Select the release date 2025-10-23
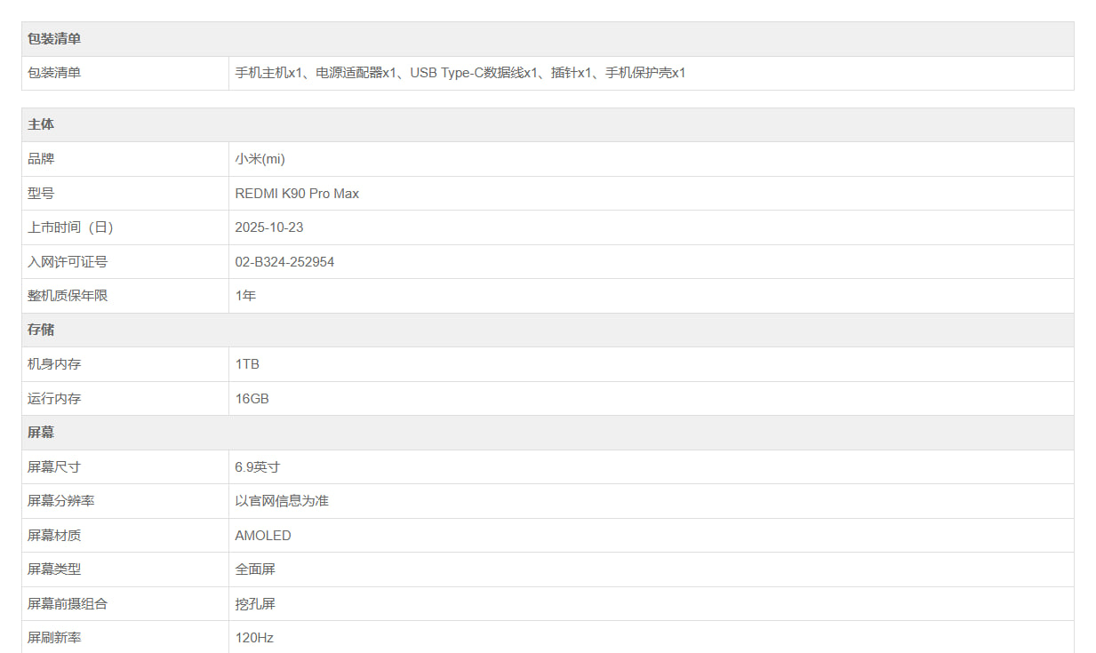 [x=268, y=227]
